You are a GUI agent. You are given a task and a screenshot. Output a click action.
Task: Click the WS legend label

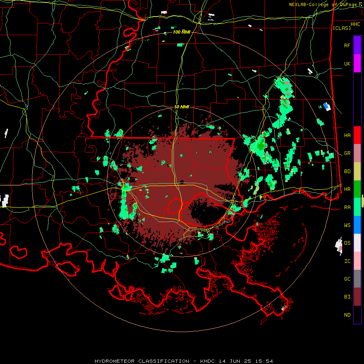click(x=347, y=225)
